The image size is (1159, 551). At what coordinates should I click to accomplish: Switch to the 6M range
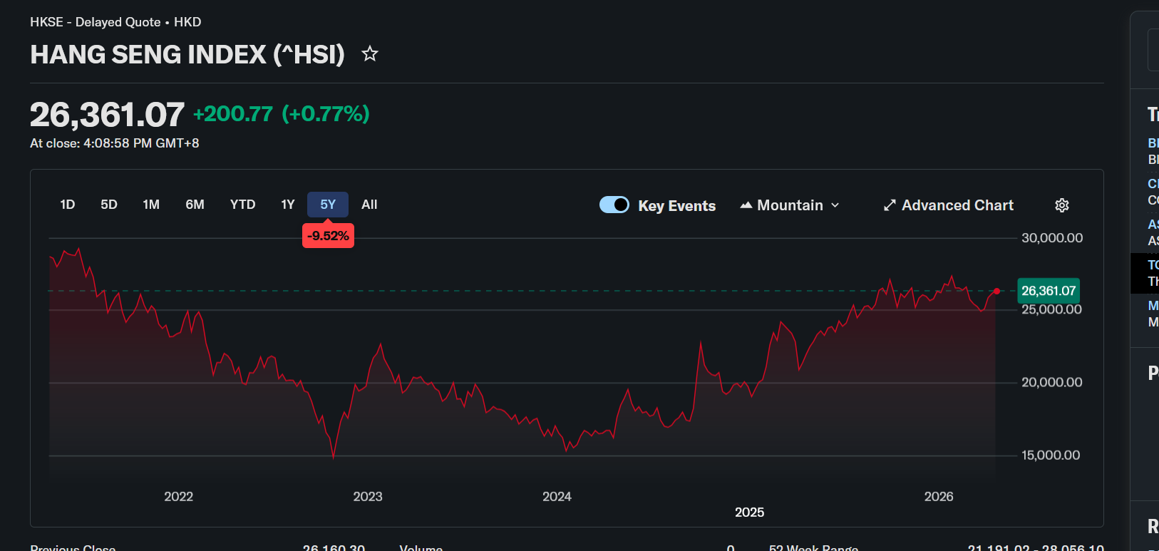coord(195,205)
